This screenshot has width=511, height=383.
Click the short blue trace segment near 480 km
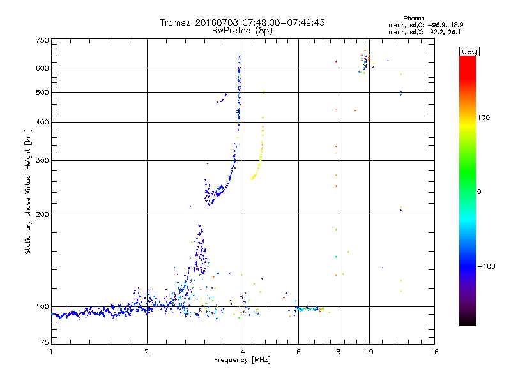click(x=222, y=98)
